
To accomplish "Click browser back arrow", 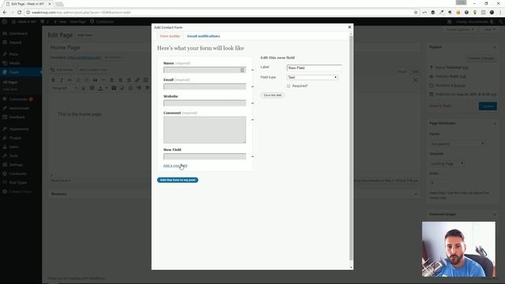I will pyautogui.click(x=5, y=13).
